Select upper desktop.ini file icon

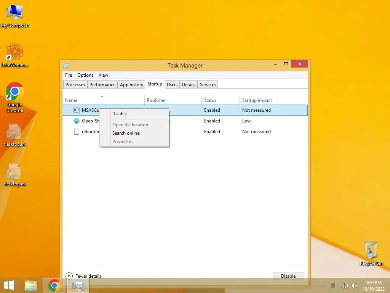(x=15, y=135)
